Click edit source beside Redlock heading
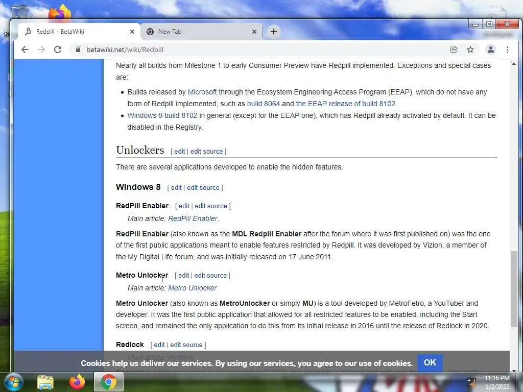 [x=186, y=345]
